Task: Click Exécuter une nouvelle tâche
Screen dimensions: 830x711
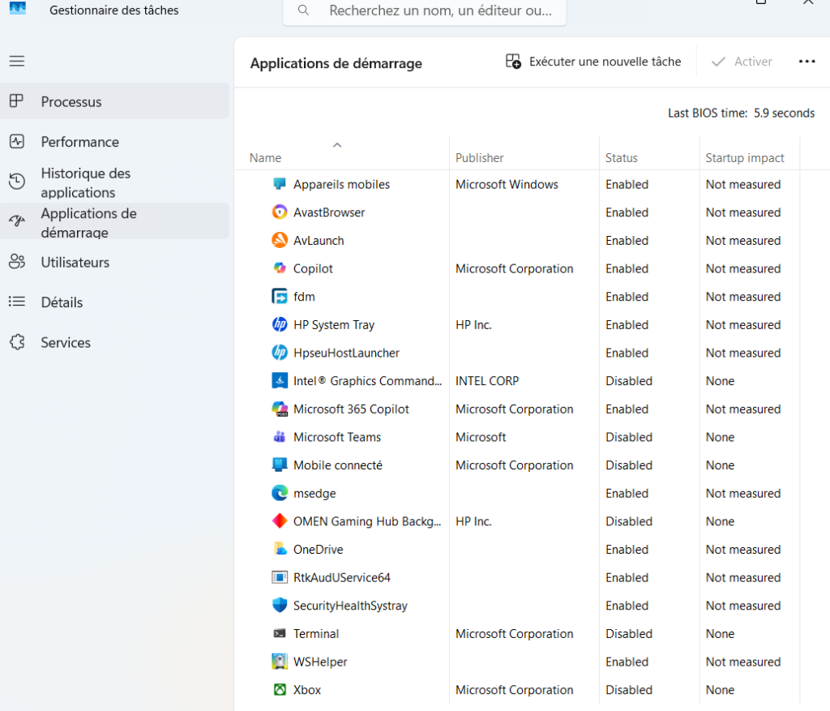Action: (x=593, y=62)
